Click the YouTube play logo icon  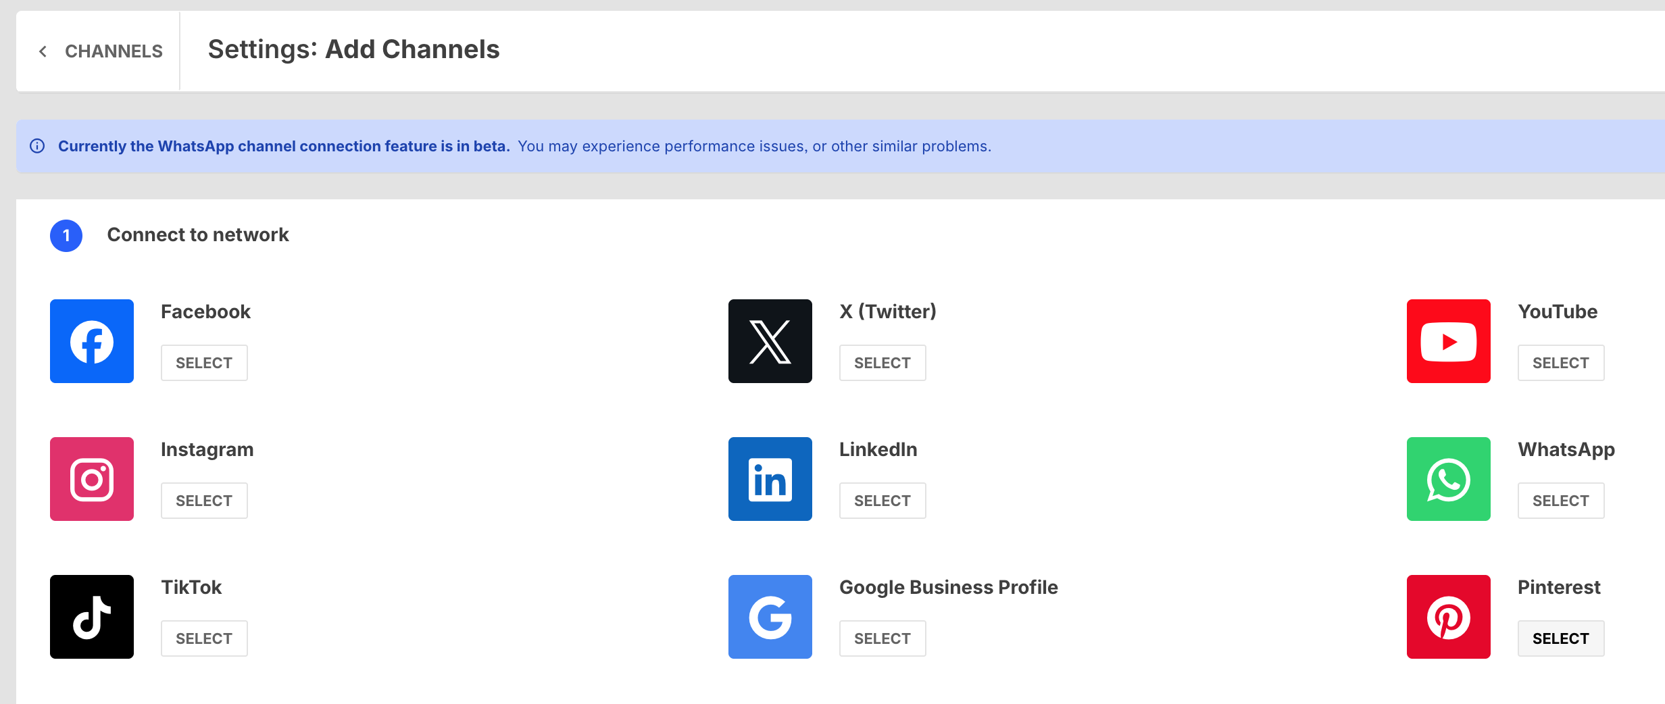click(1449, 341)
